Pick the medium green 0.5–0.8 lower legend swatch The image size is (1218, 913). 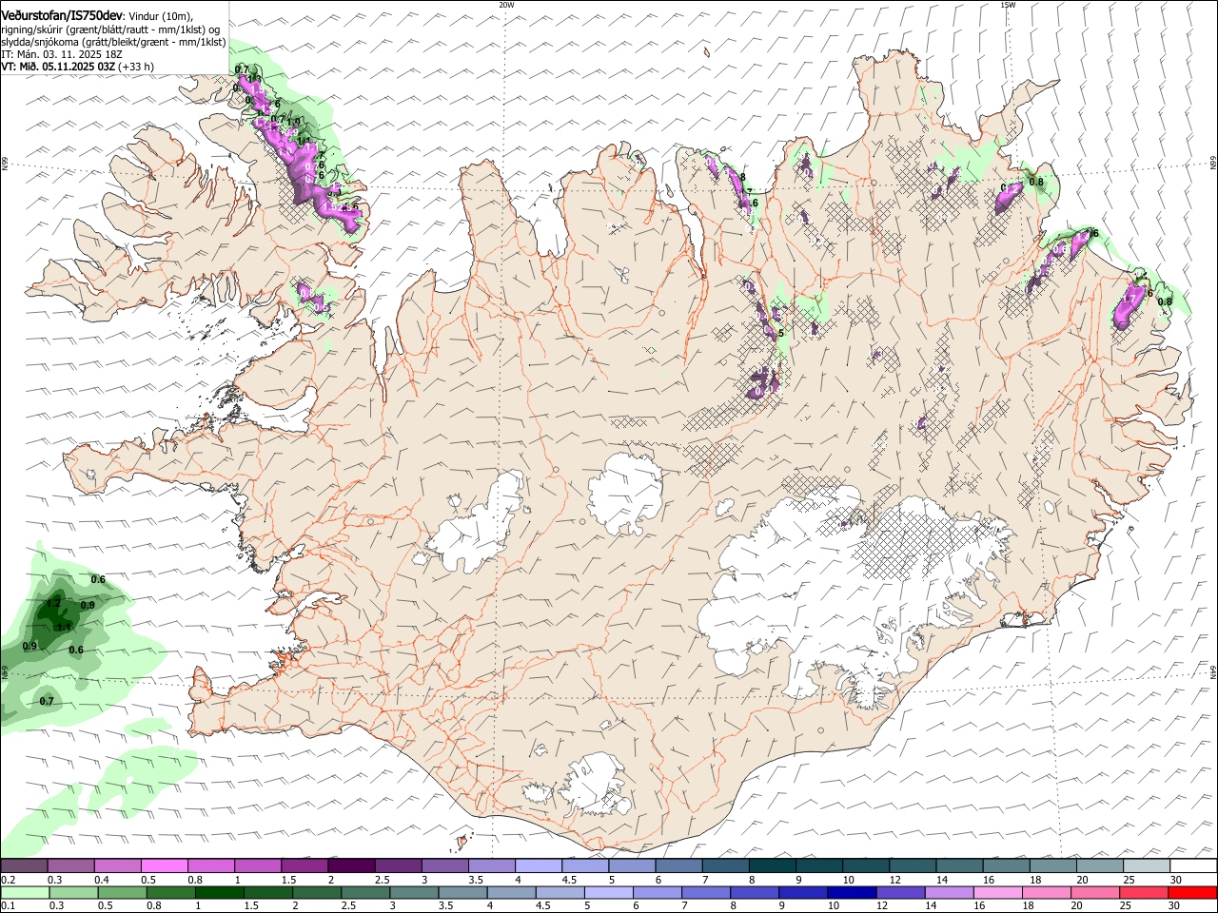[x=122, y=893]
